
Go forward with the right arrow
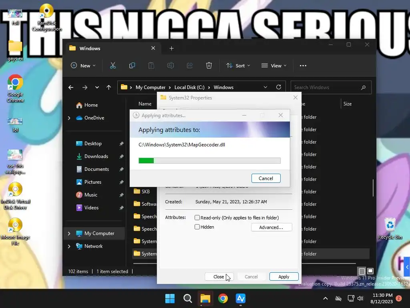click(x=85, y=87)
